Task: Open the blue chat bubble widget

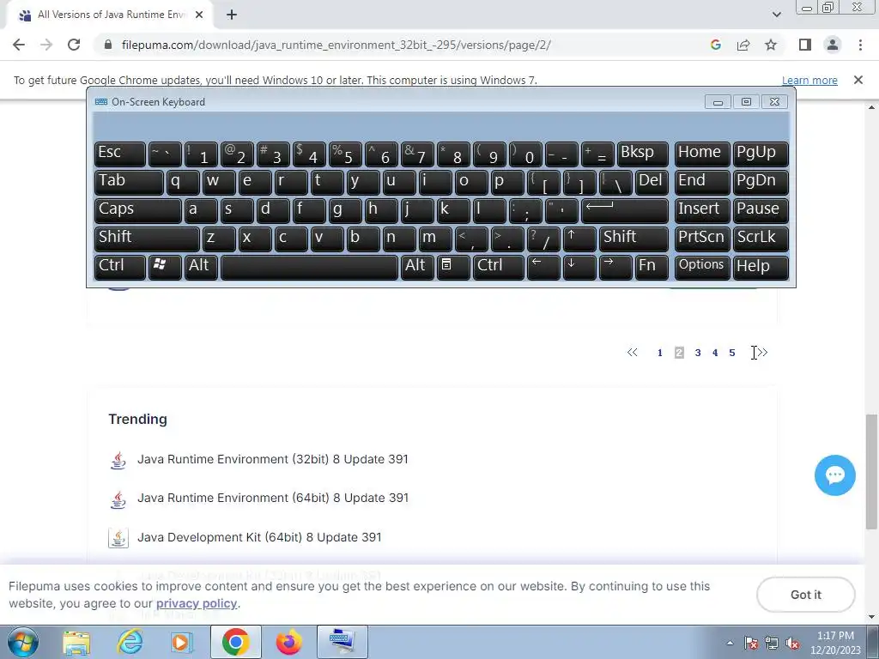Action: click(x=834, y=475)
